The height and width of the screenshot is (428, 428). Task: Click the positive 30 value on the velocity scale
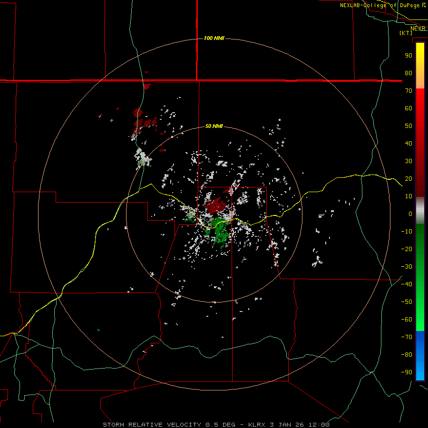(409, 161)
